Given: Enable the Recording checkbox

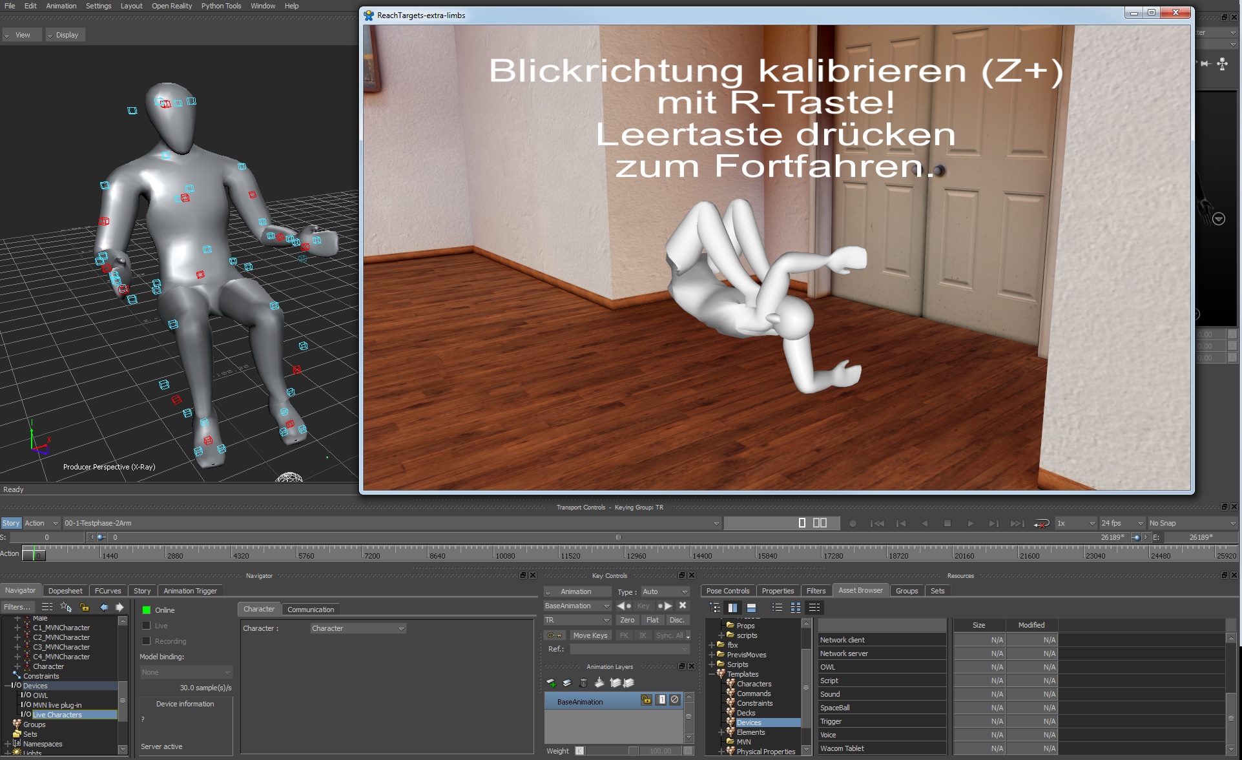Looking at the screenshot, I should [147, 641].
